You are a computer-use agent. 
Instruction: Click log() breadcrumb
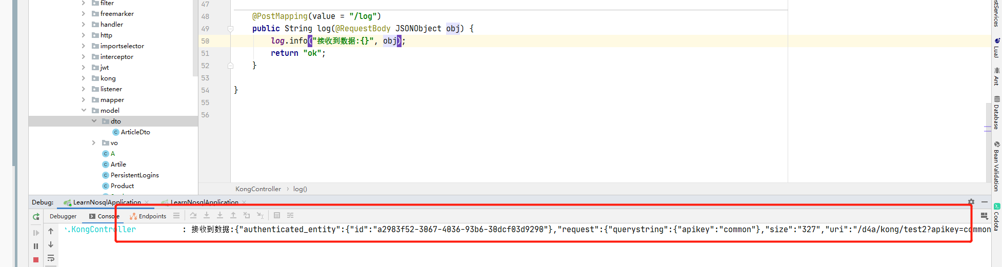point(300,189)
